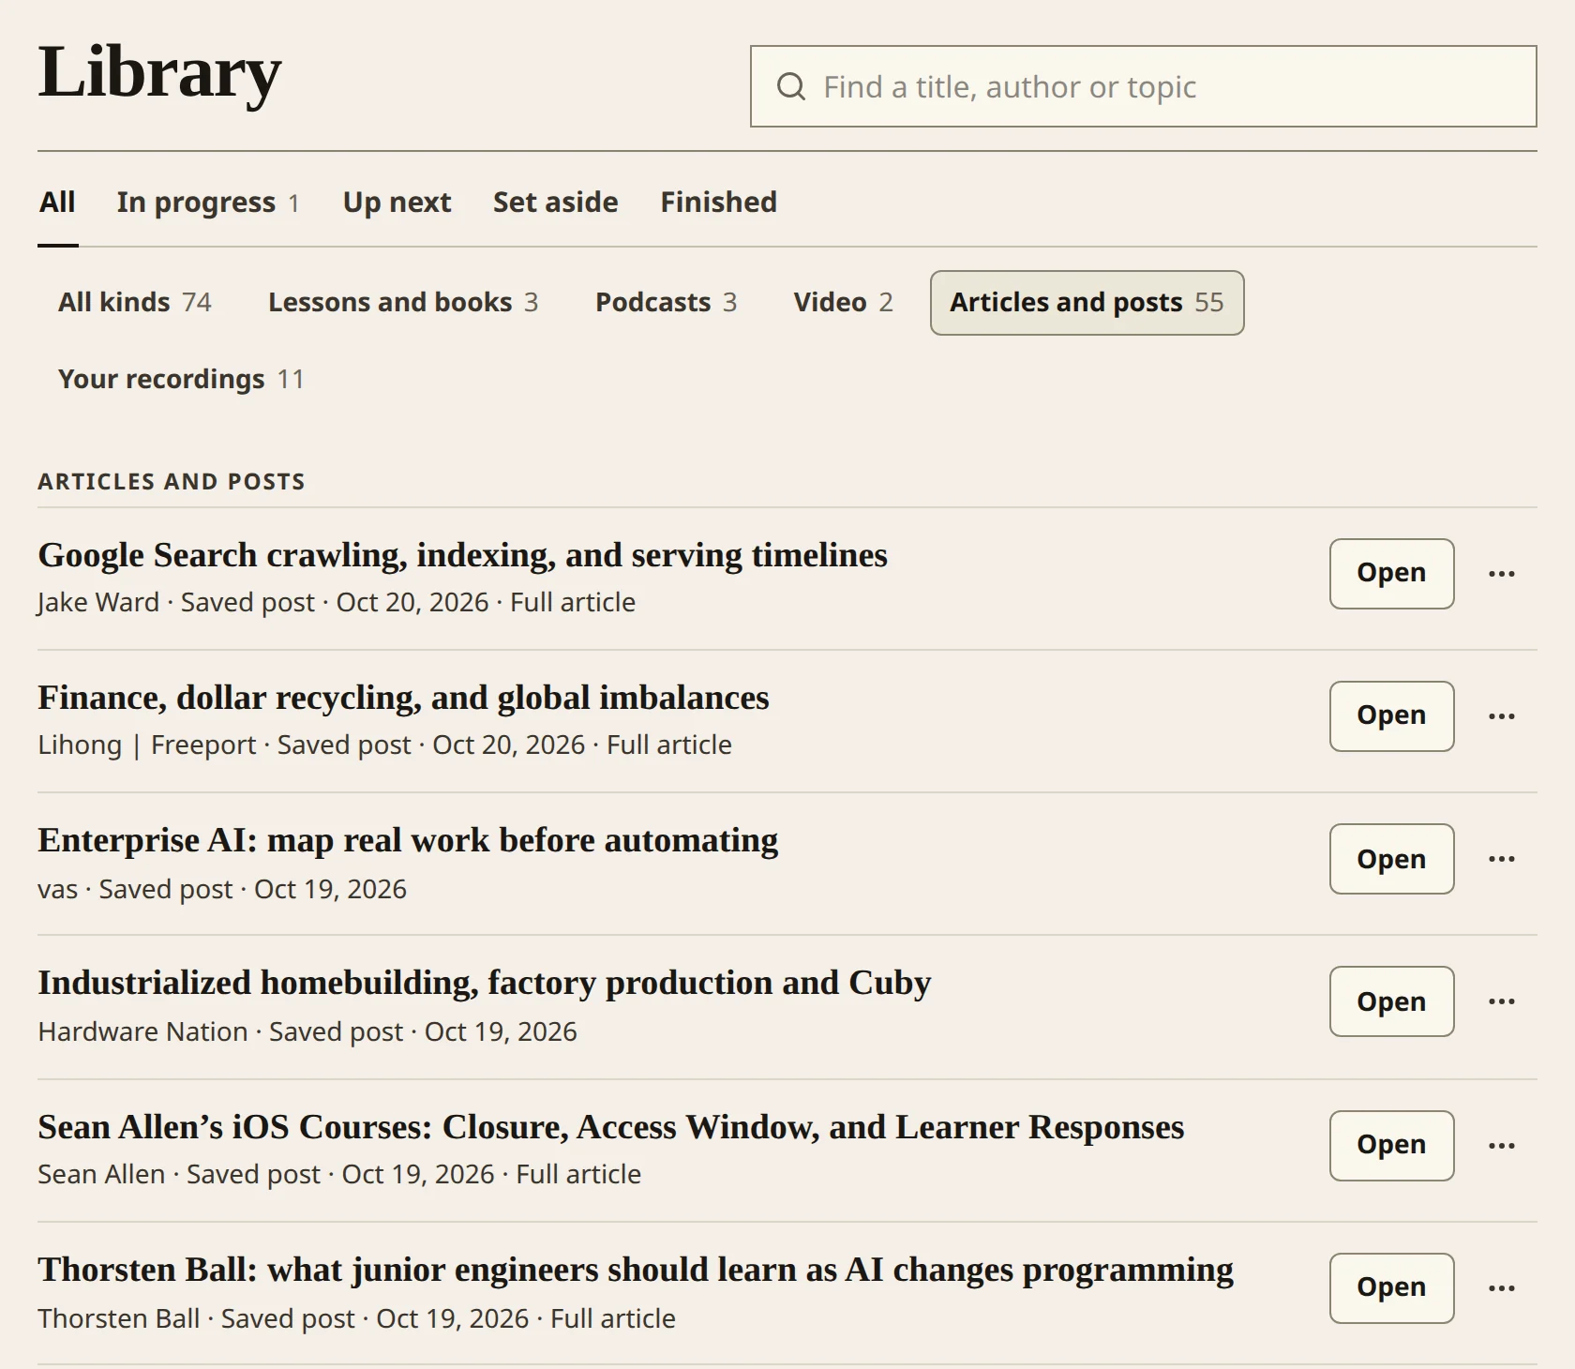Switch to the In progress tab
This screenshot has height=1369, width=1575.
pyautogui.click(x=207, y=203)
